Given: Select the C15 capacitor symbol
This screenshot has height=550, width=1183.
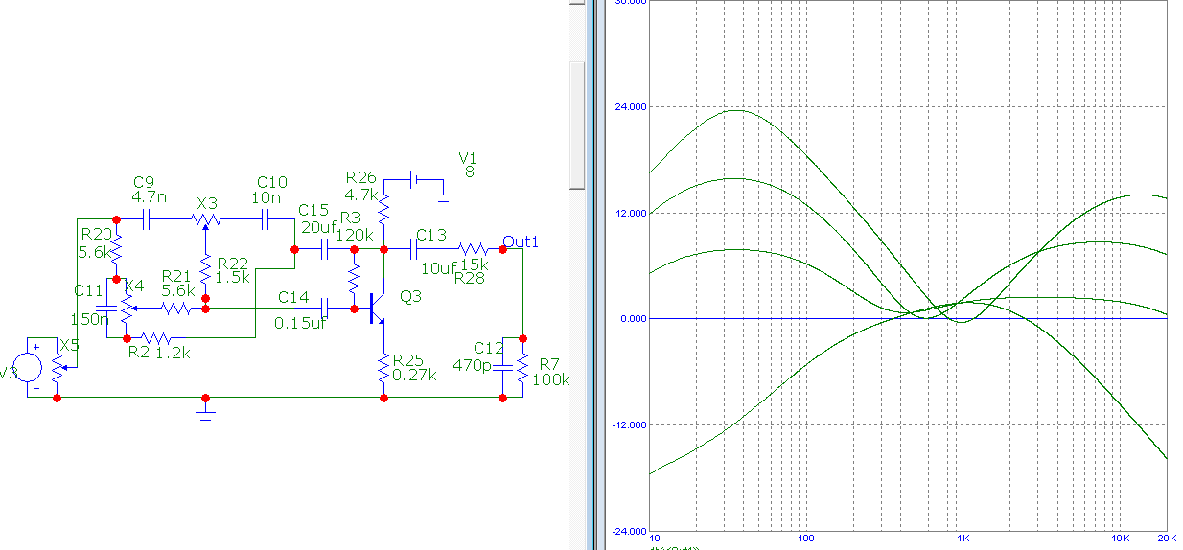Looking at the screenshot, I should click(x=324, y=249).
